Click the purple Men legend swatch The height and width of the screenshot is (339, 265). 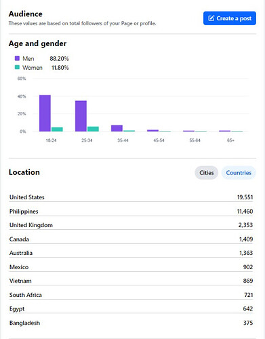click(x=17, y=58)
